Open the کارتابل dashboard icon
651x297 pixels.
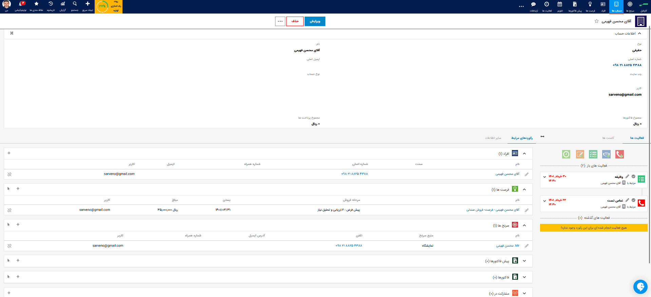pyautogui.click(x=643, y=6)
